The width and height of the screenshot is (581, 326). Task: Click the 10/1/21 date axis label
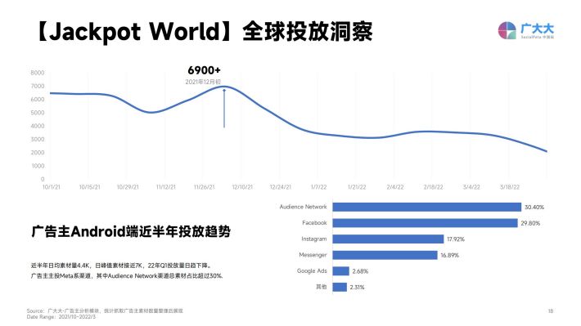(51, 187)
